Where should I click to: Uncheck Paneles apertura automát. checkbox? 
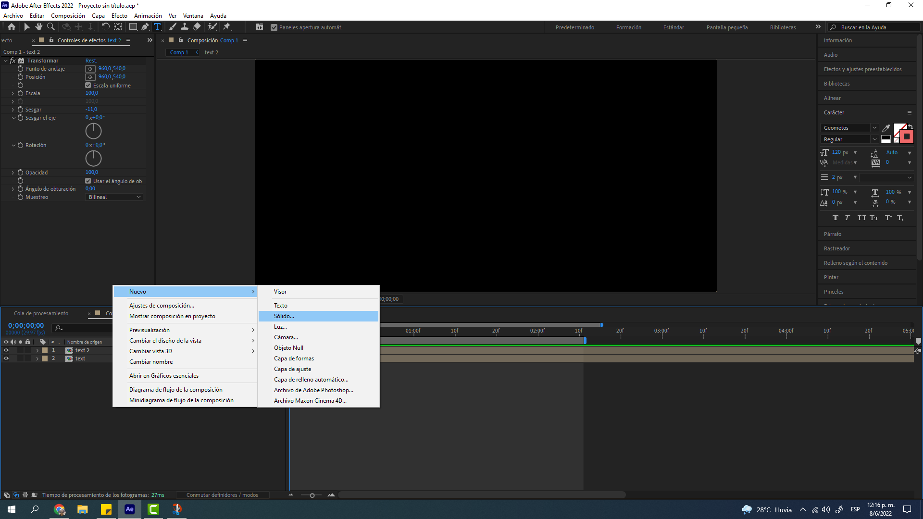[274, 27]
